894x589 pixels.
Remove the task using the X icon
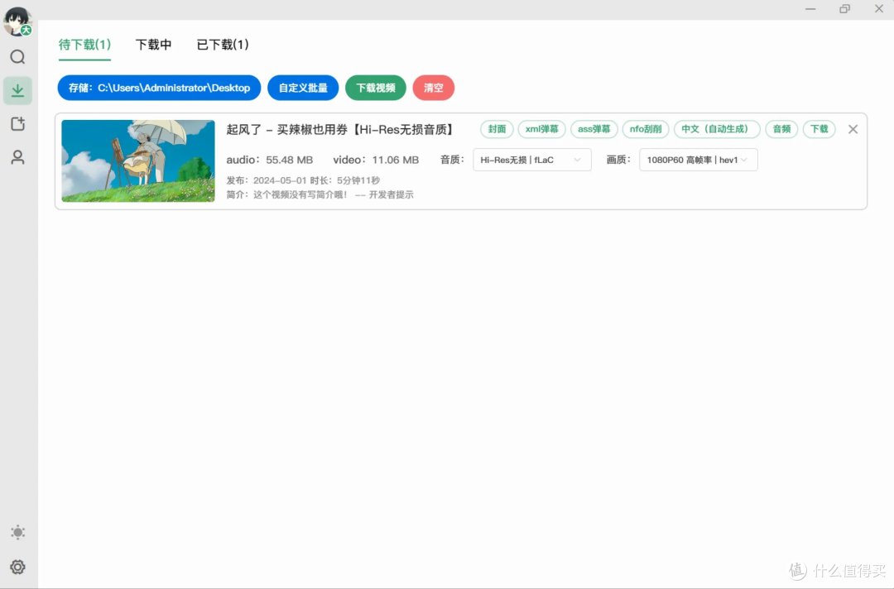point(853,129)
